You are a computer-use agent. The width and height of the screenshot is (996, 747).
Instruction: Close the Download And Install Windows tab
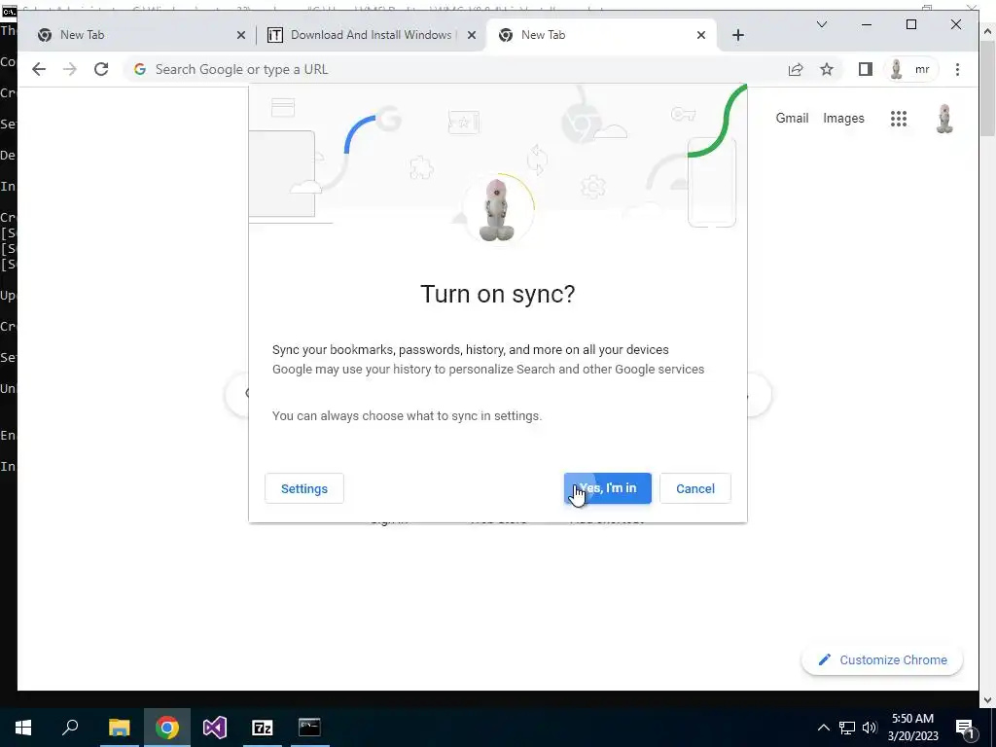coord(472,35)
